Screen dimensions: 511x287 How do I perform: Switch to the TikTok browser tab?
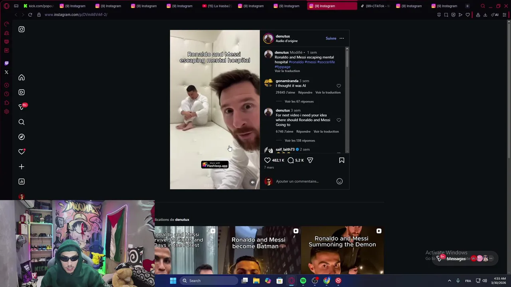(x=375, y=6)
